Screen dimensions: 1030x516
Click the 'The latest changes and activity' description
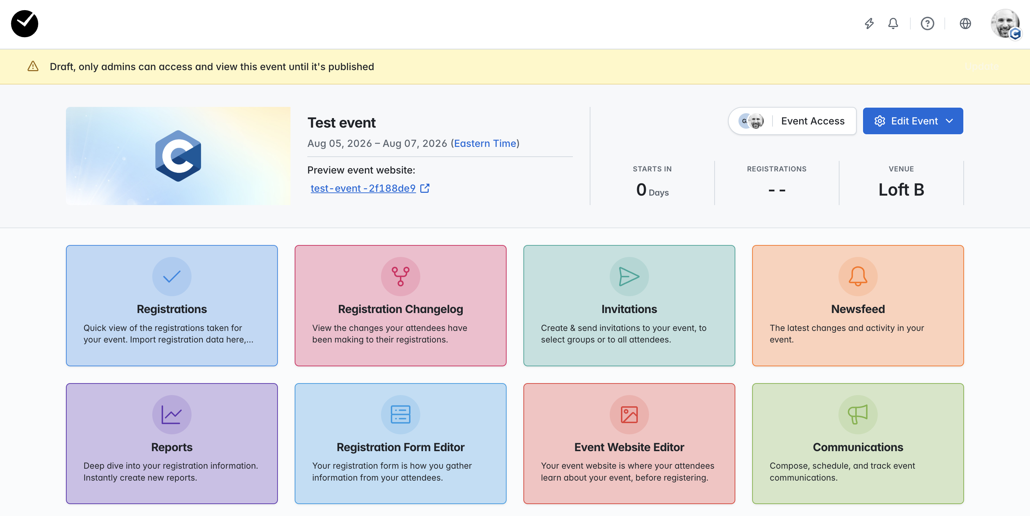(847, 333)
